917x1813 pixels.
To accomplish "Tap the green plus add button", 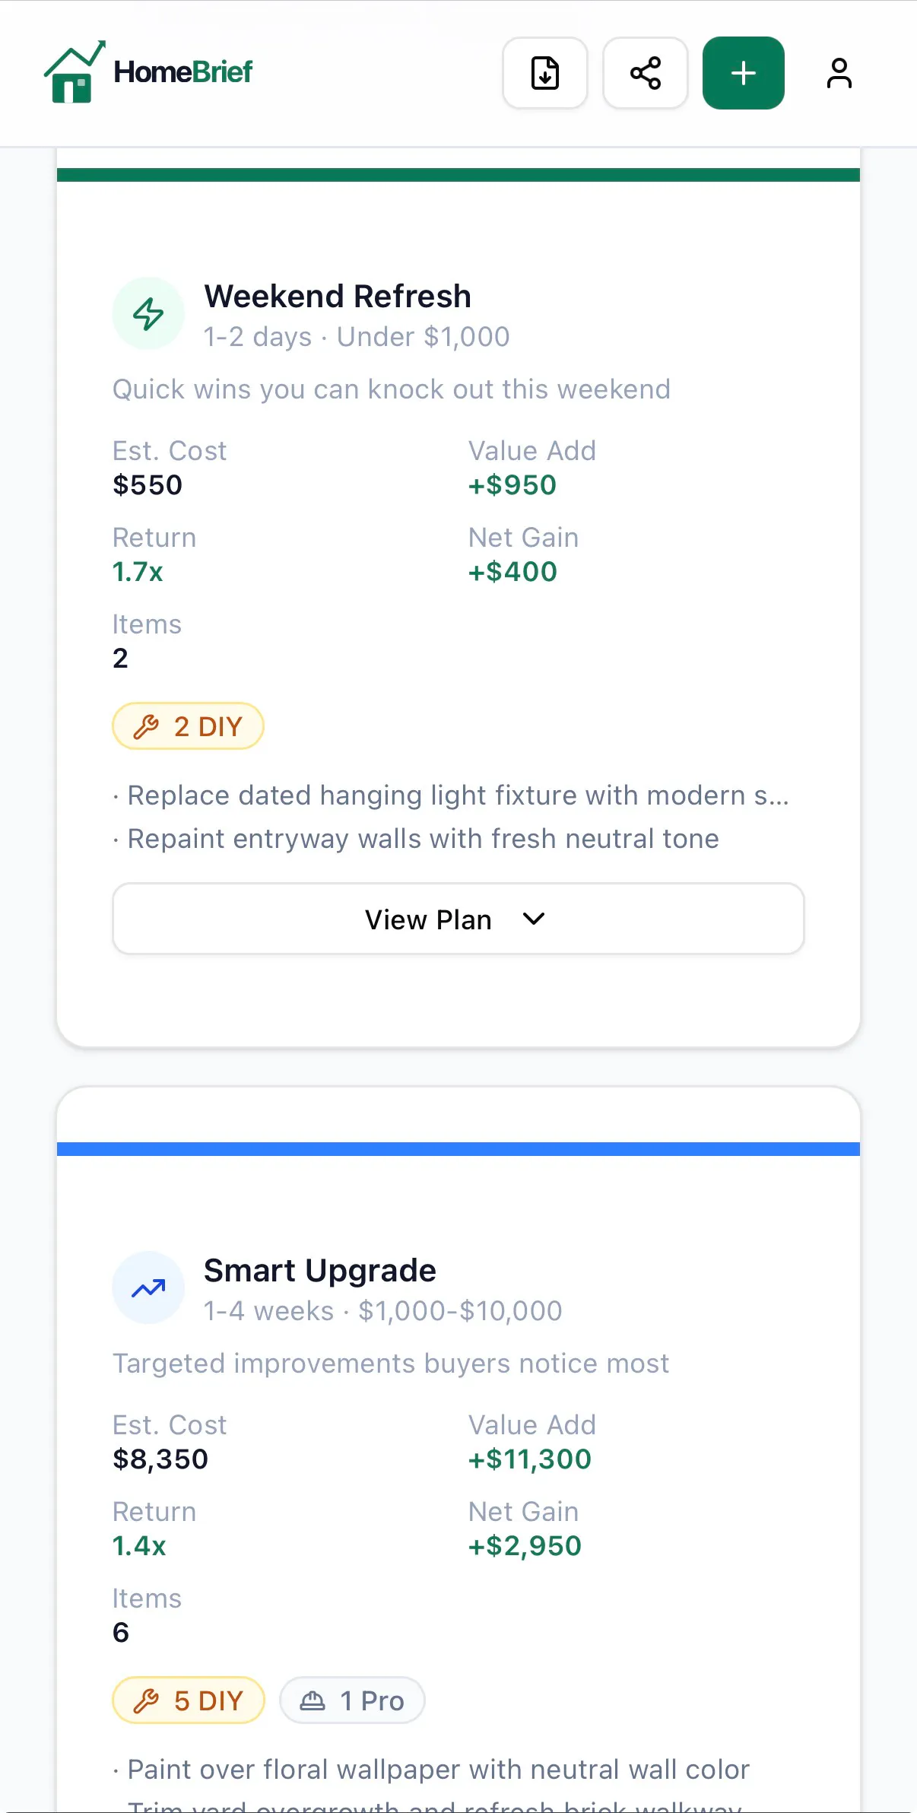I will pyautogui.click(x=744, y=73).
